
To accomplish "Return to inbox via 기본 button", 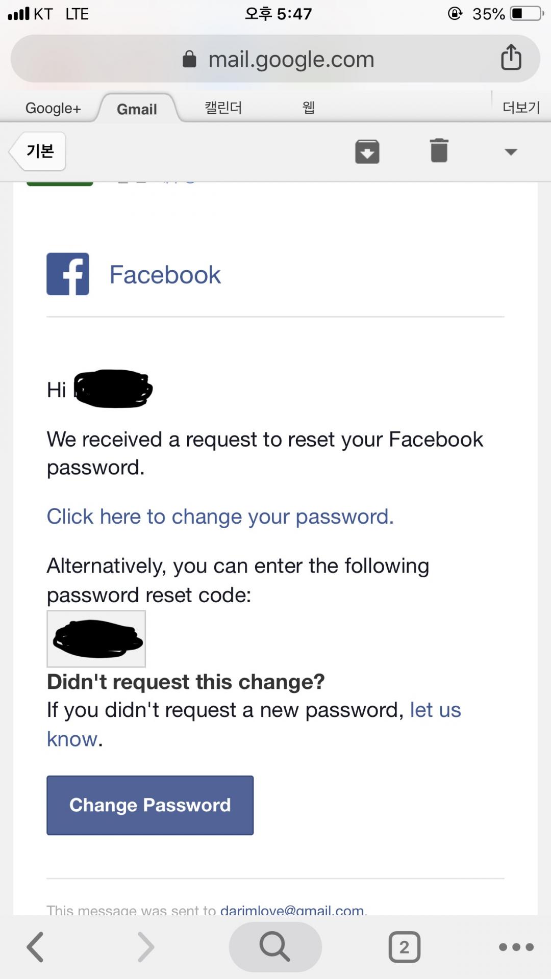I will (39, 151).
